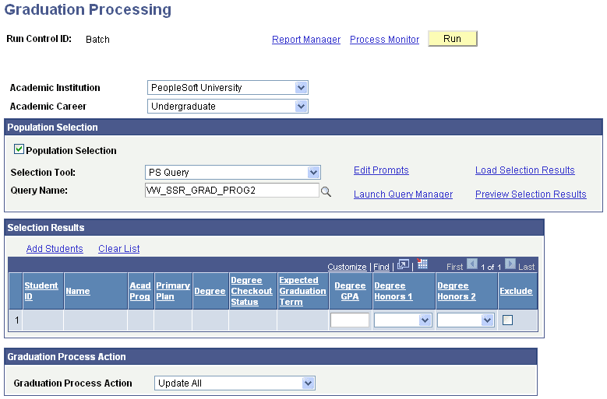Expand the Selection Tool dropdown
Viewport: 607px width, 399px height.
coord(233,172)
